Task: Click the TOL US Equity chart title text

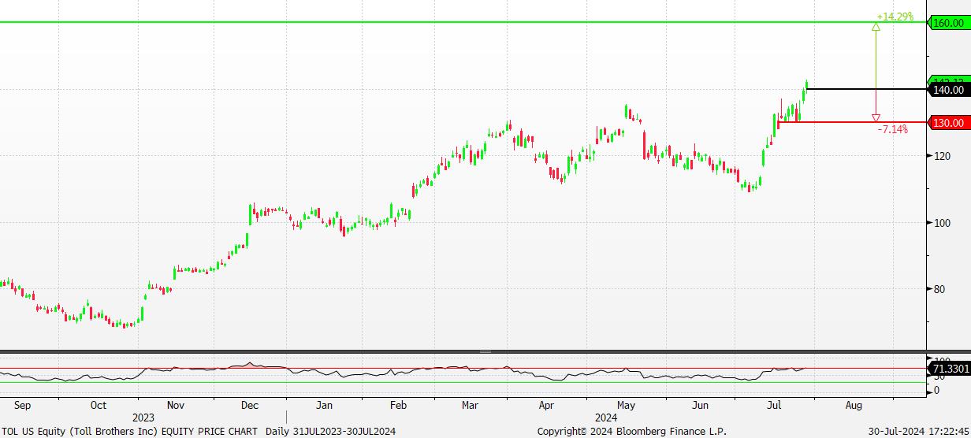Action: (130, 432)
